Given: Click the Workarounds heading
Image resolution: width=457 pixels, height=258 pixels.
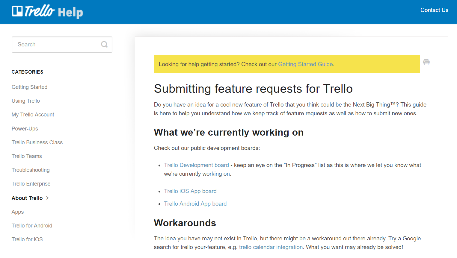Looking at the screenshot, I should pyautogui.click(x=185, y=223).
